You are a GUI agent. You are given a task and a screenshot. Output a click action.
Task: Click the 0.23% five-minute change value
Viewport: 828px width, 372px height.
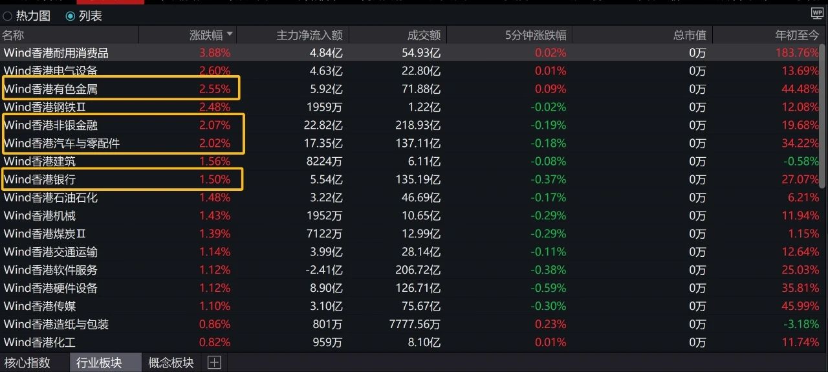pyautogui.click(x=550, y=325)
